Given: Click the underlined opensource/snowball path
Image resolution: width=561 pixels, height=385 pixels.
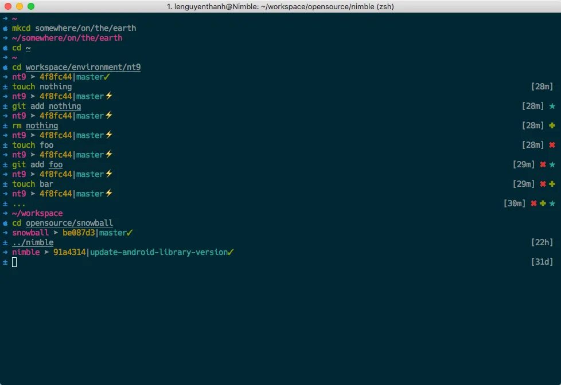Looking at the screenshot, I should 69,223.
